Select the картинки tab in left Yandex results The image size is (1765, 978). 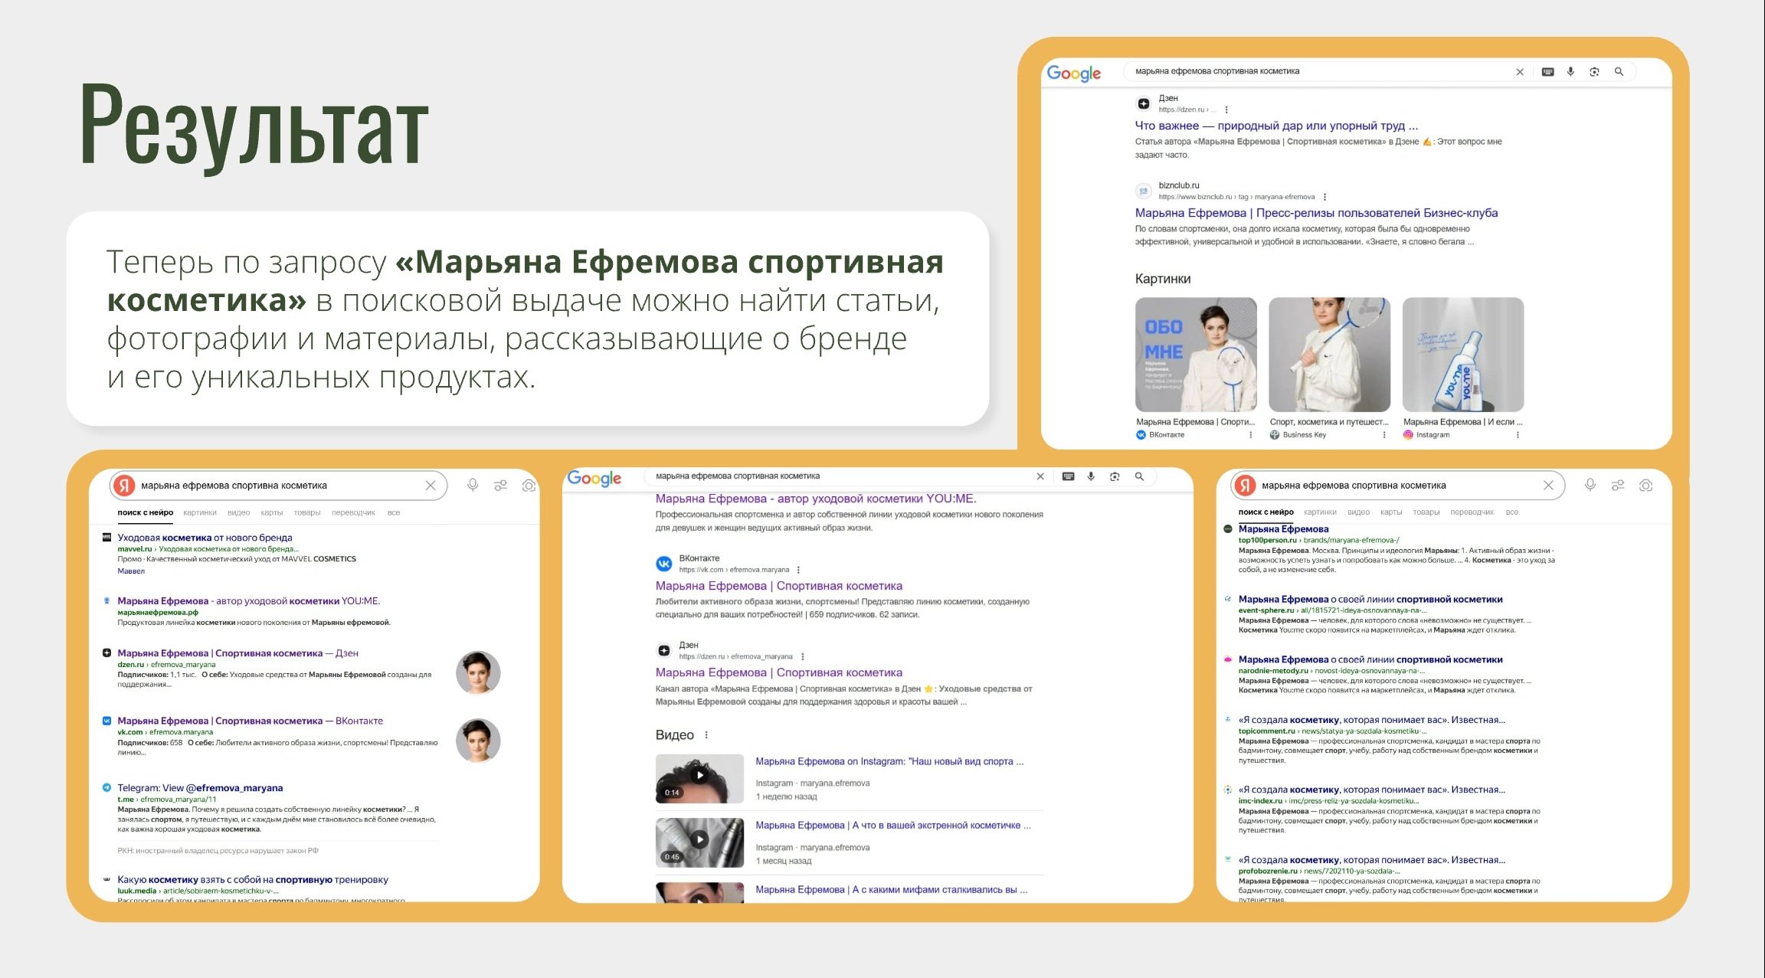coord(200,512)
